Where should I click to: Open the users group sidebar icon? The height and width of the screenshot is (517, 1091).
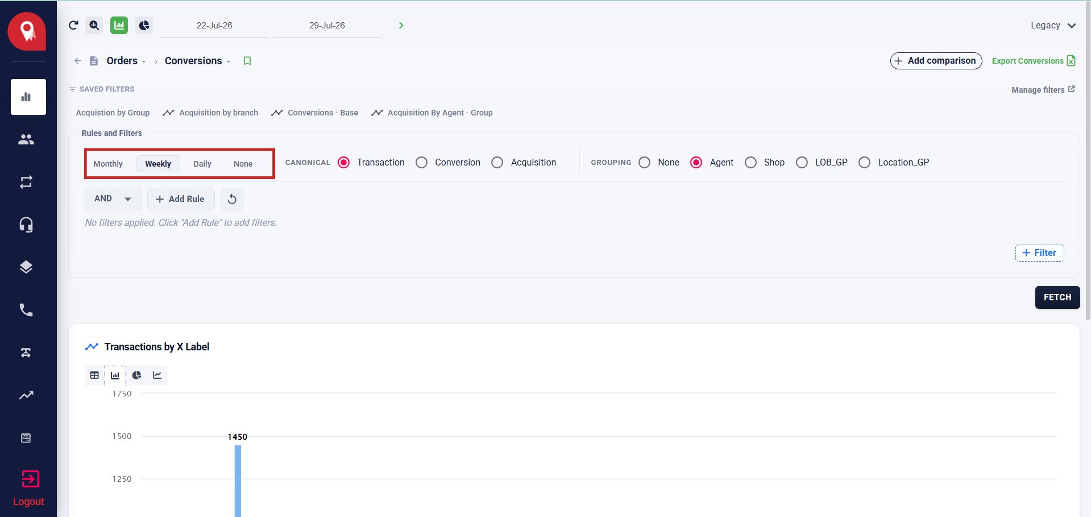tap(26, 139)
